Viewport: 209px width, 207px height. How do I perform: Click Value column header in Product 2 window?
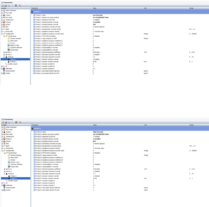tap(118, 125)
